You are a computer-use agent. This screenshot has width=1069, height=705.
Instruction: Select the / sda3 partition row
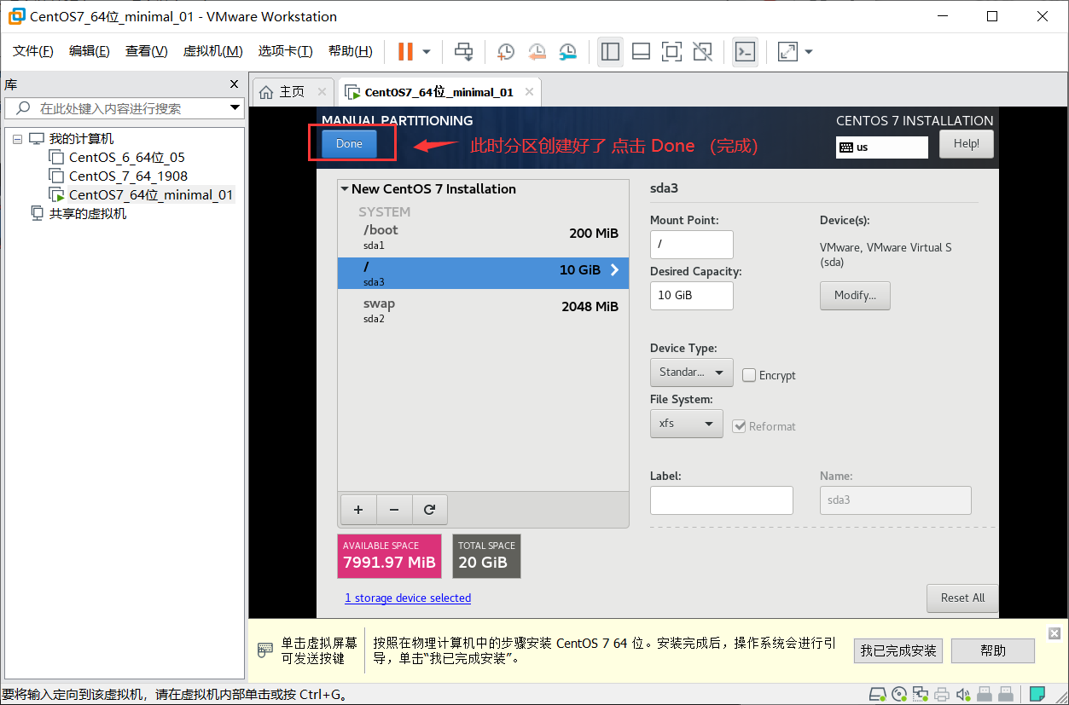tap(483, 273)
